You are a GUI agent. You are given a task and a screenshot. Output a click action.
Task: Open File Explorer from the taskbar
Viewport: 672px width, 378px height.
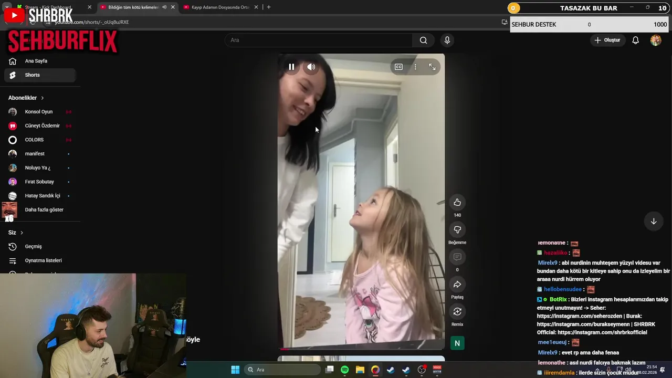pos(360,370)
